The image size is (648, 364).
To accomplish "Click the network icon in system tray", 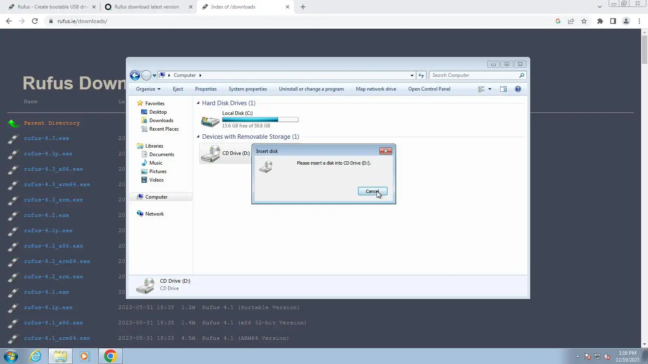I will 597,357.
